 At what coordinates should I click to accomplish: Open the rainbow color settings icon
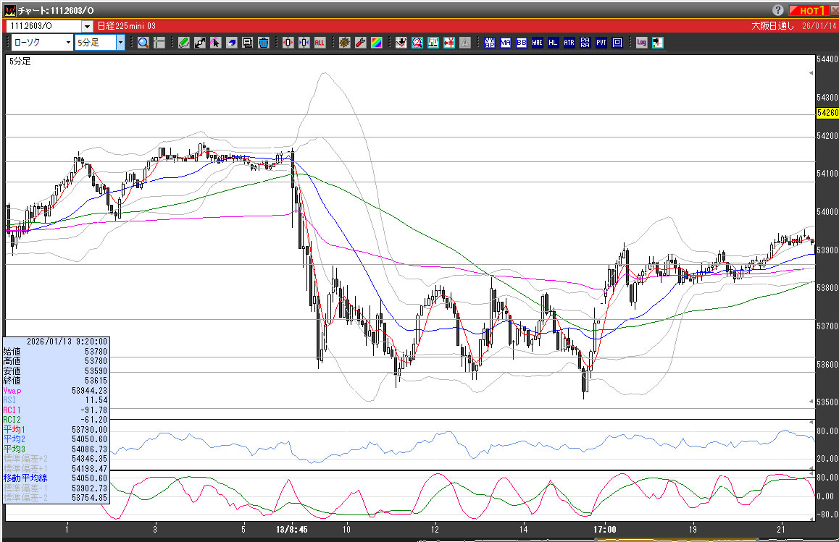pos(376,43)
